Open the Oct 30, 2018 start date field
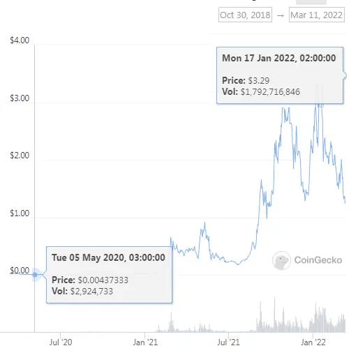 click(245, 15)
